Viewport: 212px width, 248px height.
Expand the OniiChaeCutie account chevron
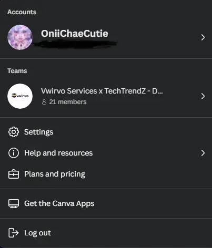pyautogui.click(x=203, y=37)
